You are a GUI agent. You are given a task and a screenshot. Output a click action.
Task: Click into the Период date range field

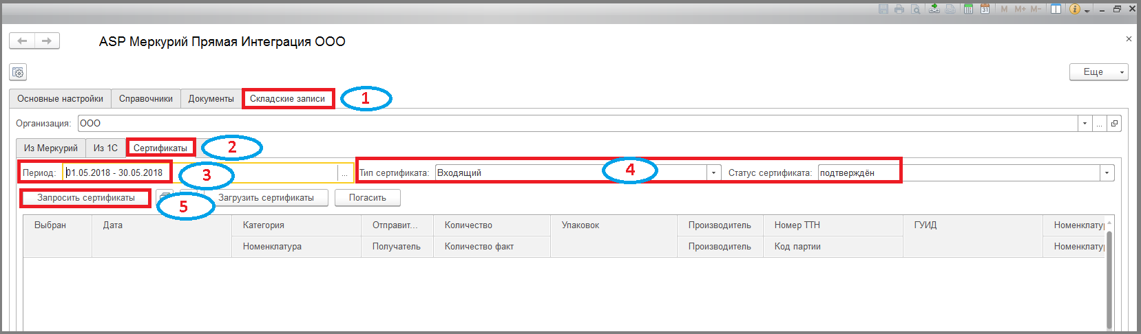200,173
